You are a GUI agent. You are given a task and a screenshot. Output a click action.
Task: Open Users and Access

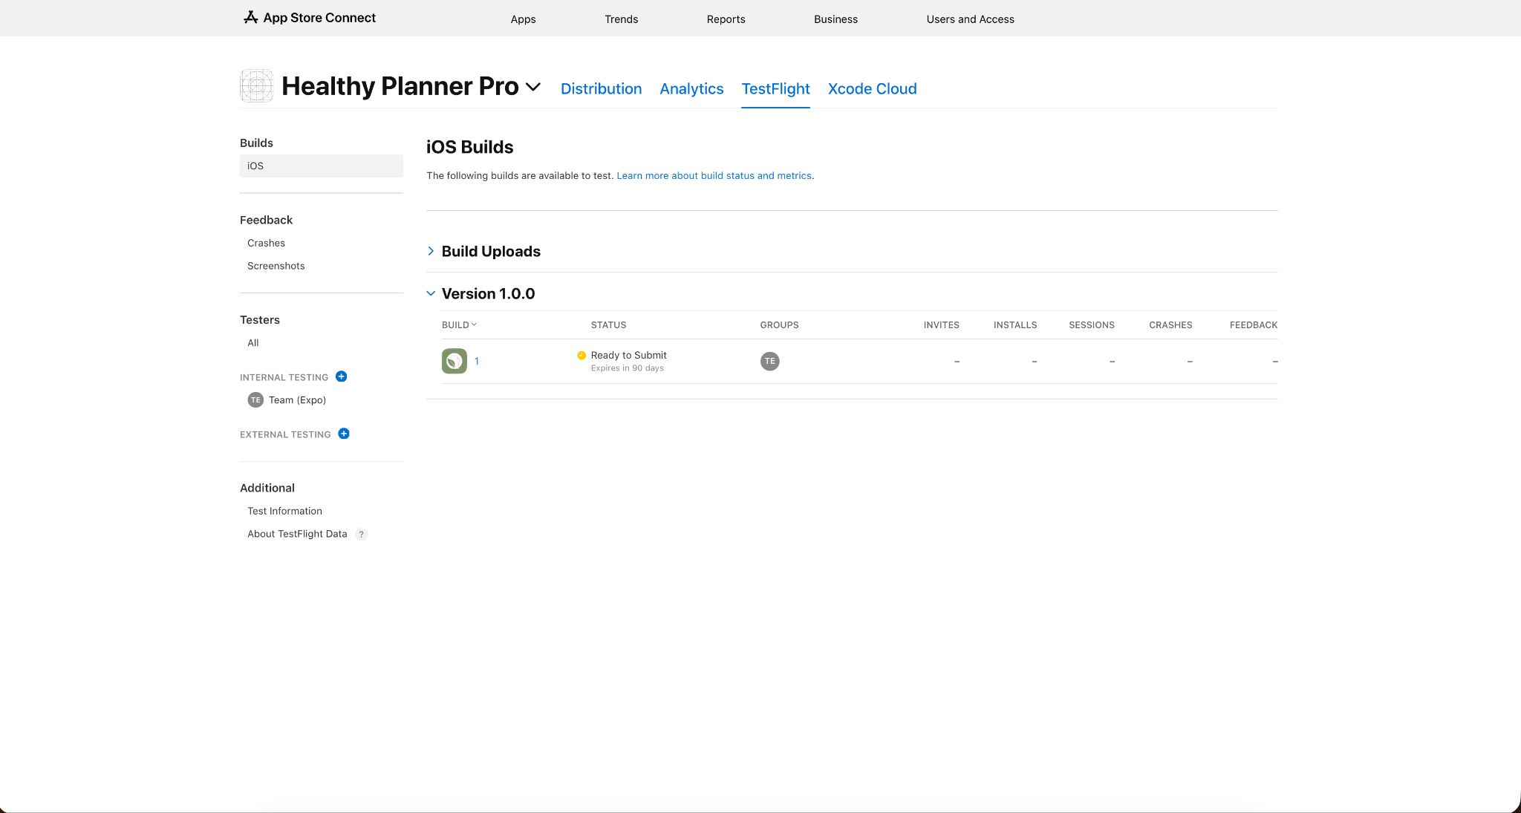pyautogui.click(x=970, y=19)
